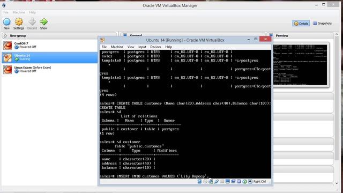The image size is (343, 193).
Task: Click the details pane scrollbar up arrow
Action: click(337, 34)
